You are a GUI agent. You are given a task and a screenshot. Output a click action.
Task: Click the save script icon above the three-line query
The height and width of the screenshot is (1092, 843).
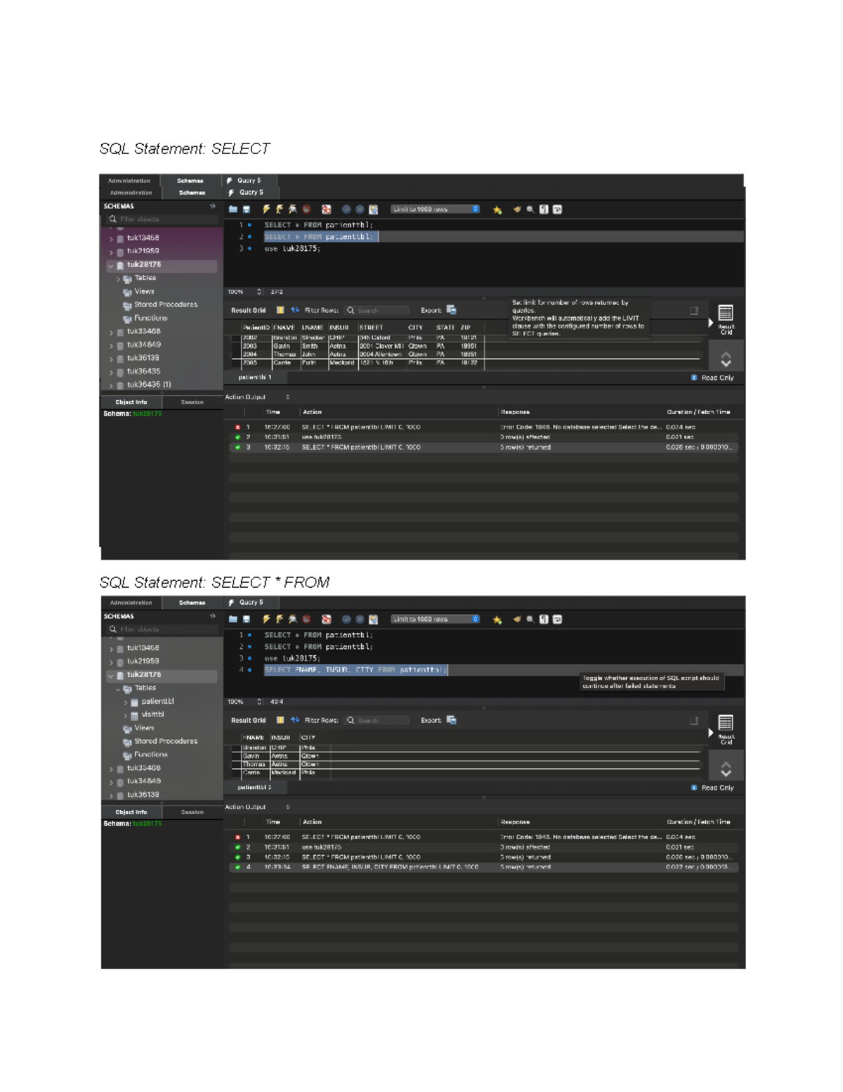247,210
